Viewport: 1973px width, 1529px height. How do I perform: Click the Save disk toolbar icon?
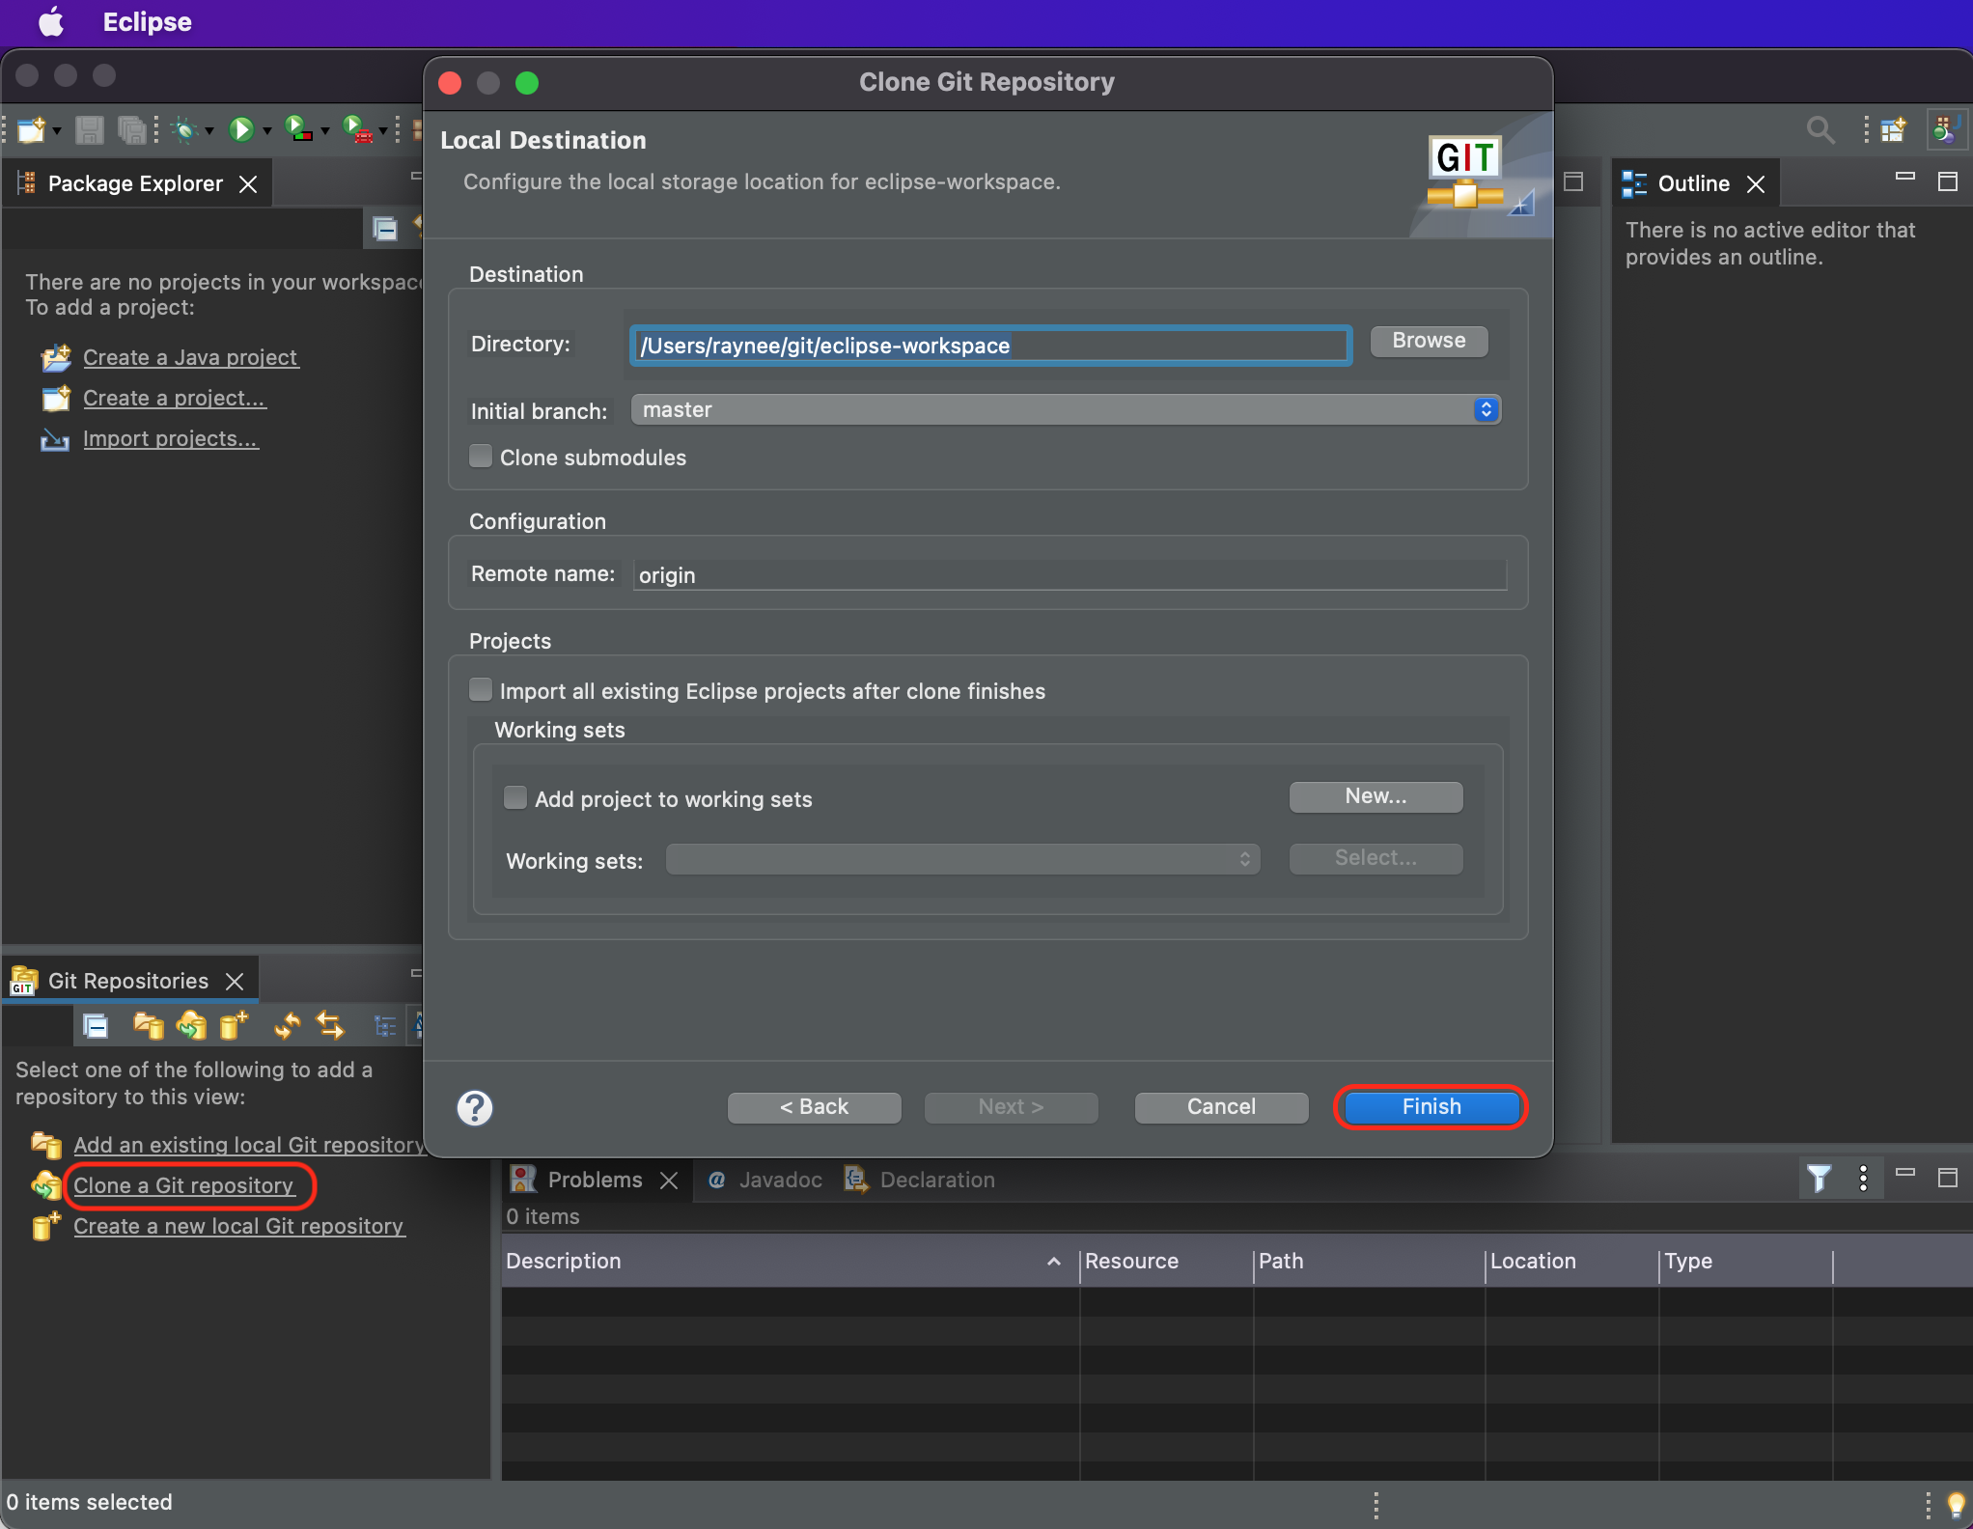pos(90,129)
